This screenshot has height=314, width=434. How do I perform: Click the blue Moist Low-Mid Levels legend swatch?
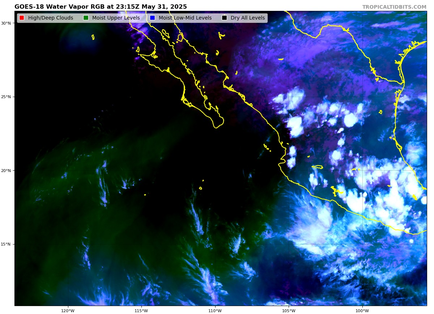coord(152,18)
